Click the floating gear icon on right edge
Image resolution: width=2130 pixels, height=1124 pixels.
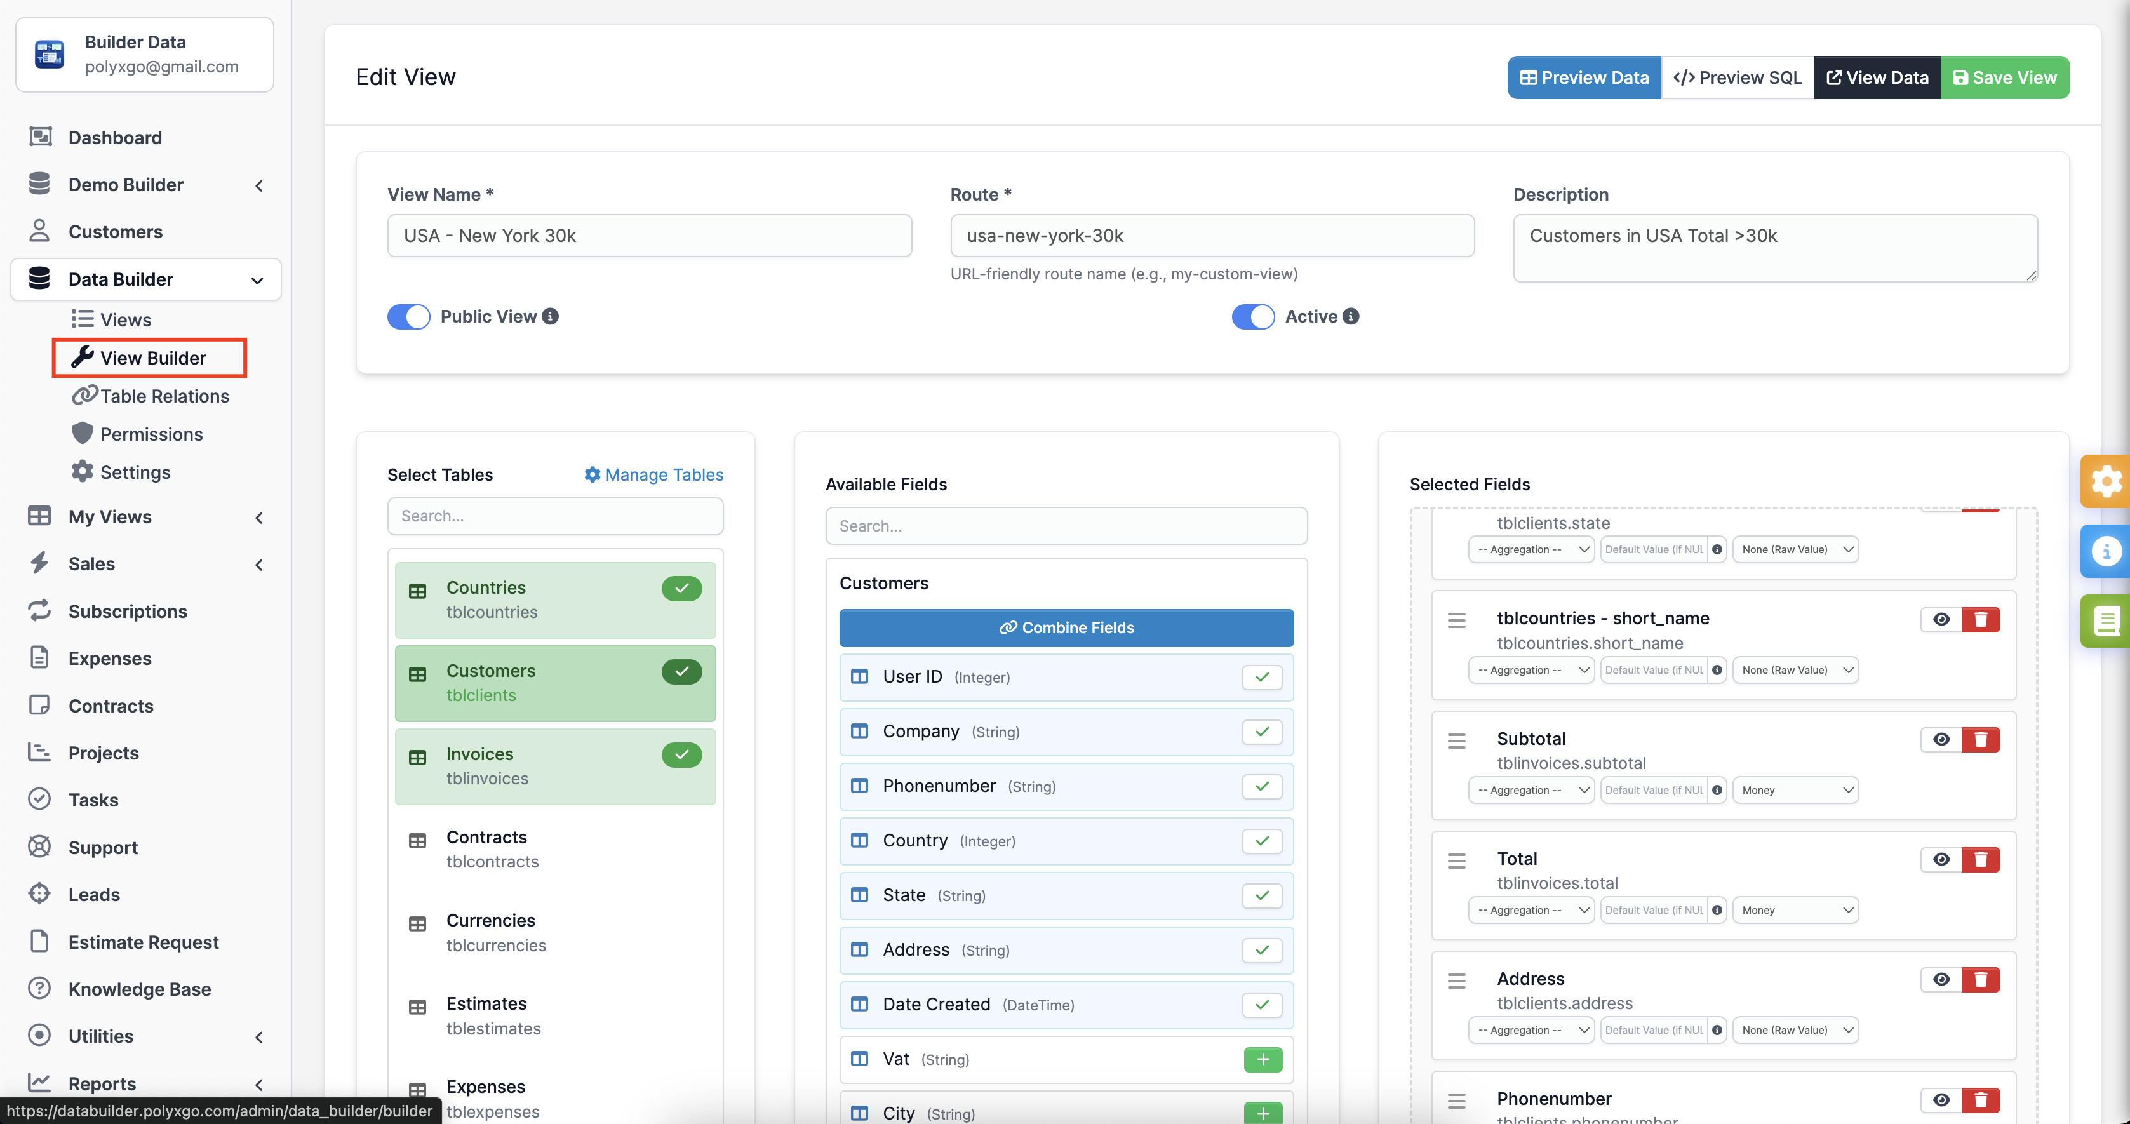click(2106, 481)
